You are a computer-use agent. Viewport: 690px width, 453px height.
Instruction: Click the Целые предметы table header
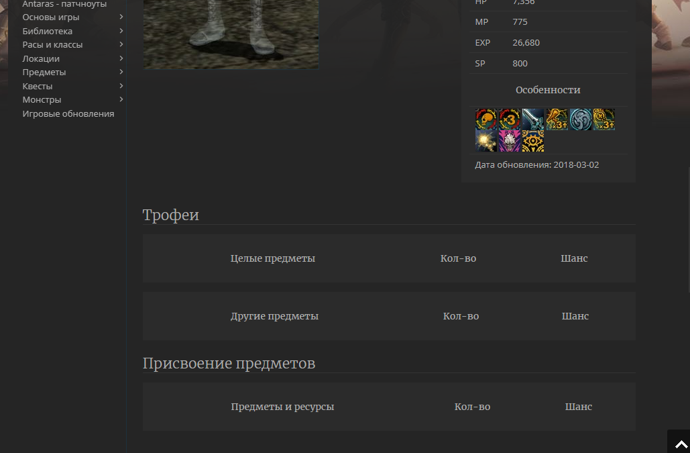272,258
